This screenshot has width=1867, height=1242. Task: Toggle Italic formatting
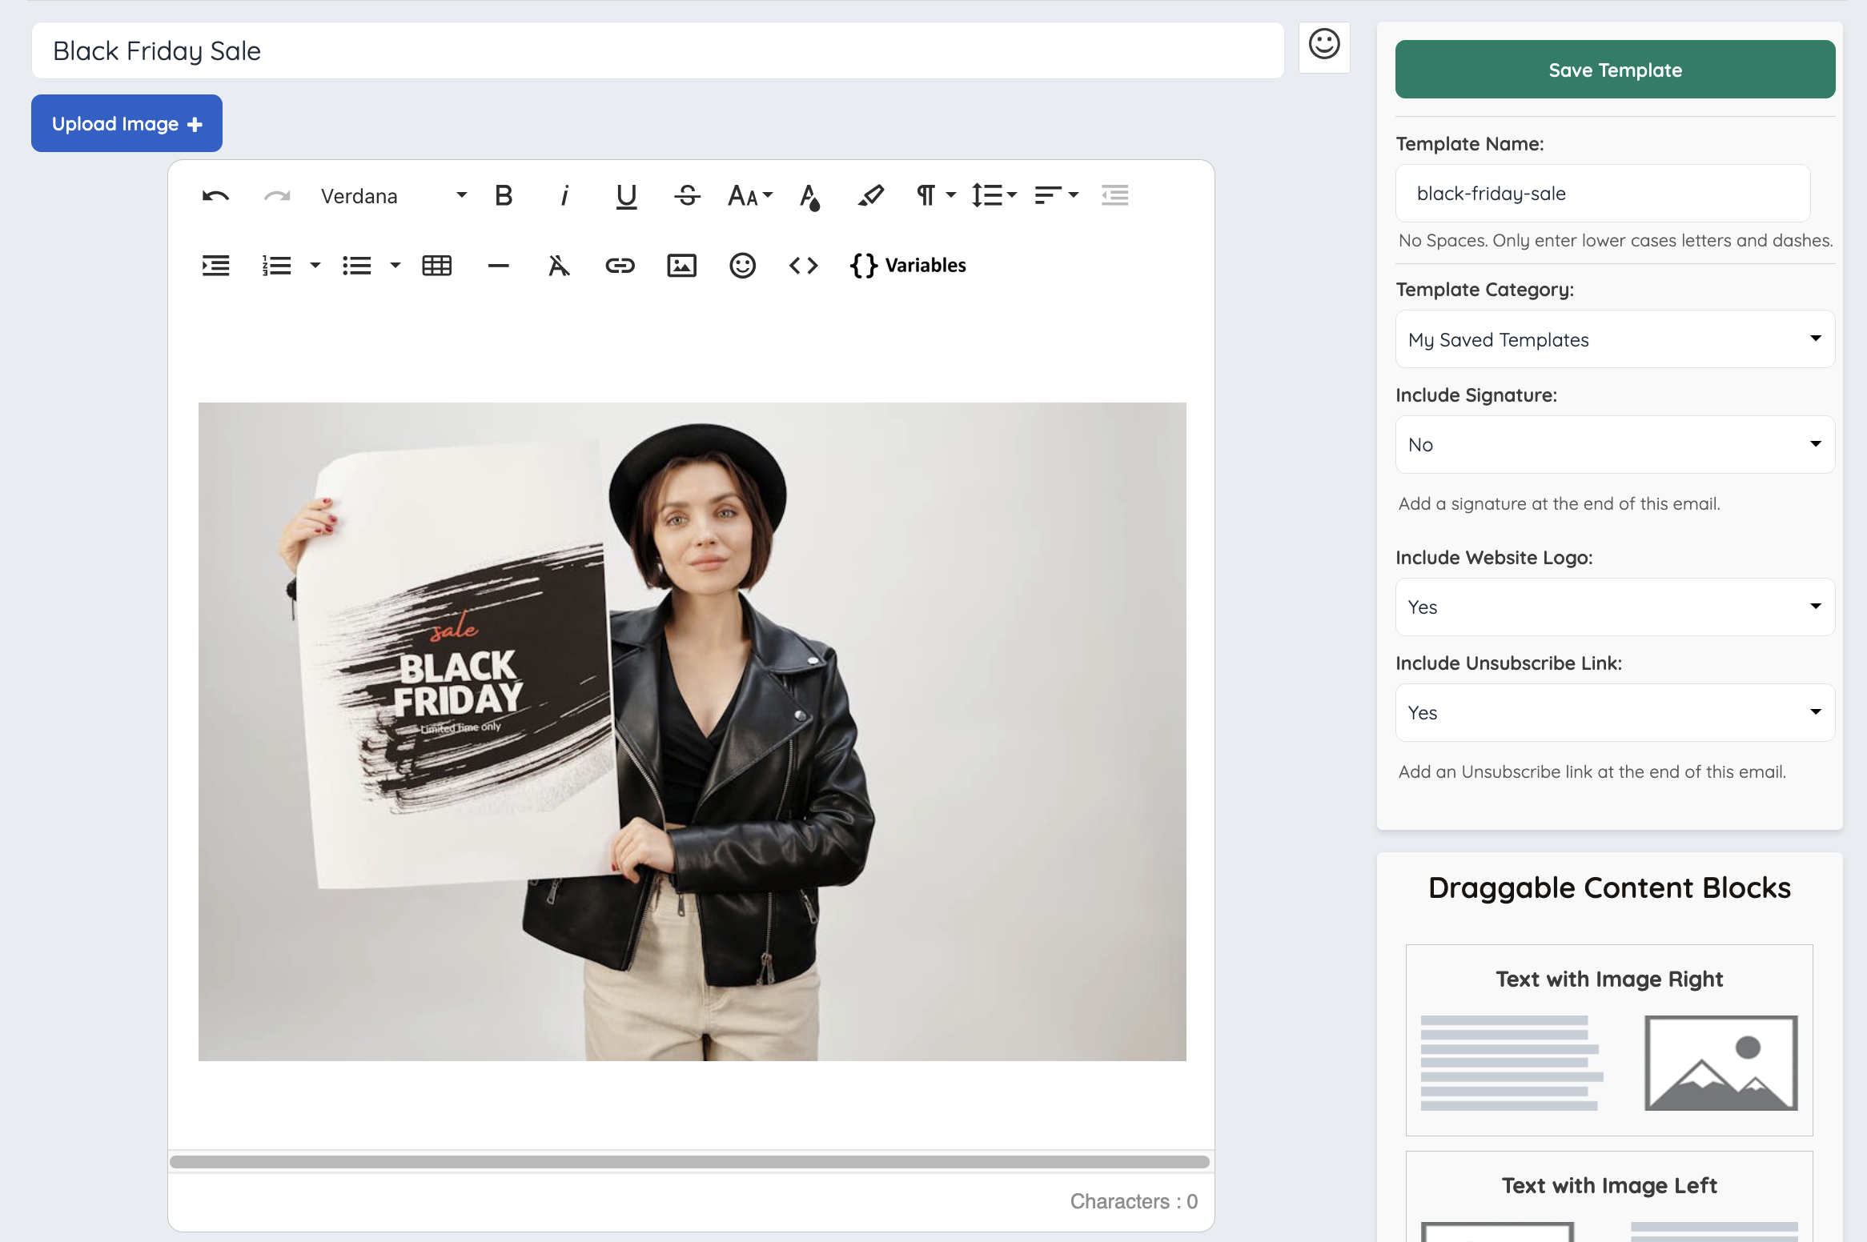pyautogui.click(x=564, y=196)
